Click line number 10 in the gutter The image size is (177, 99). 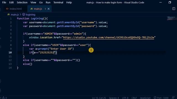click(x=10, y=53)
